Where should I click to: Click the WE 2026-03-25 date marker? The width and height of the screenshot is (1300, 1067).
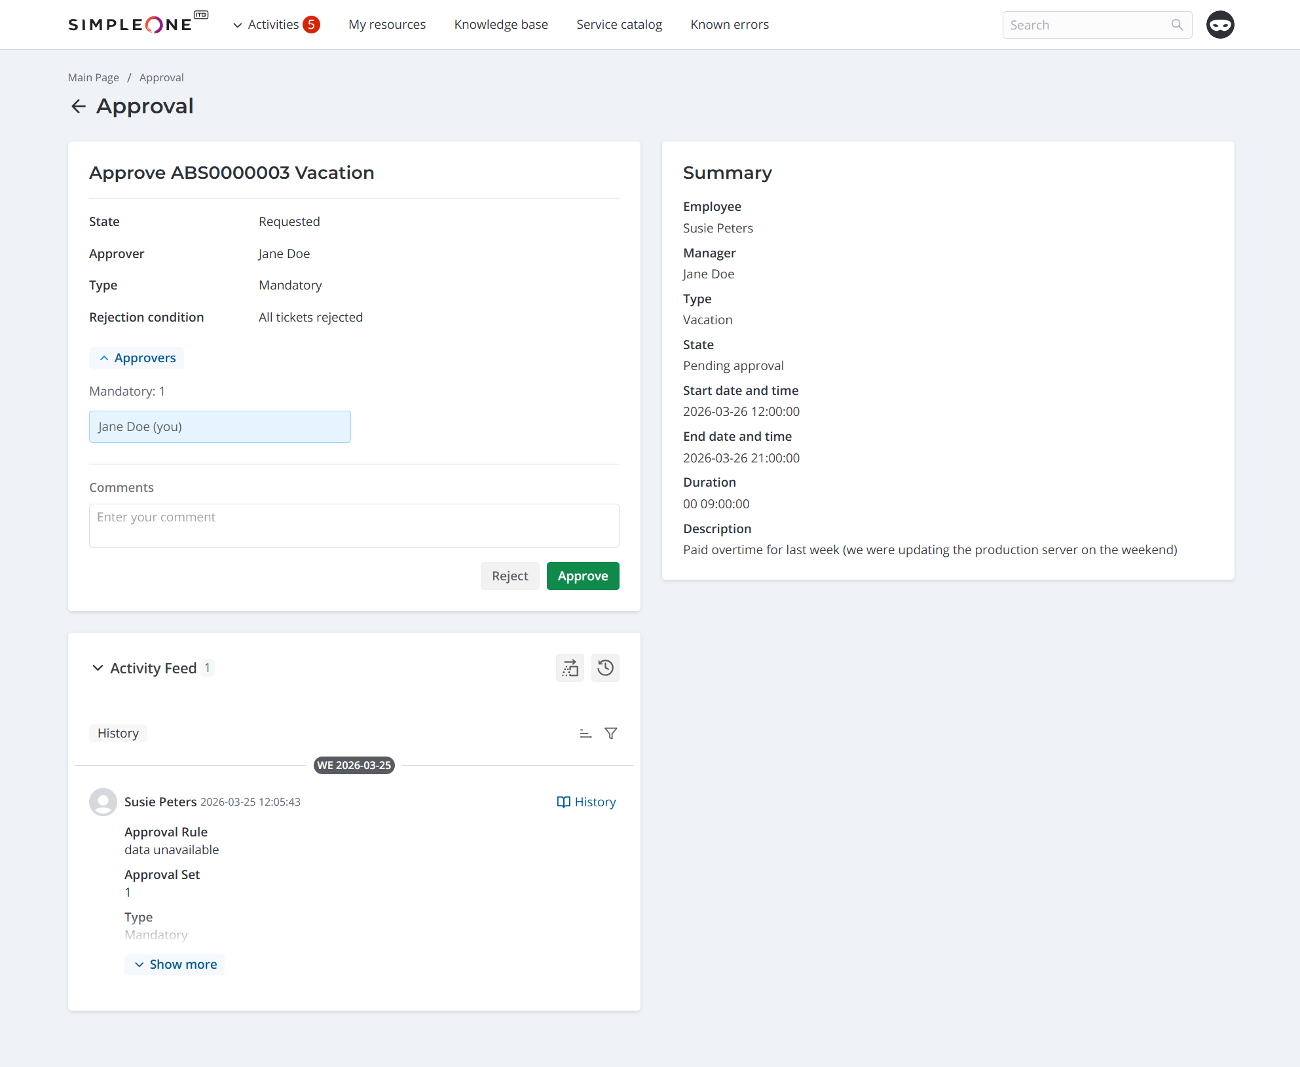point(354,765)
